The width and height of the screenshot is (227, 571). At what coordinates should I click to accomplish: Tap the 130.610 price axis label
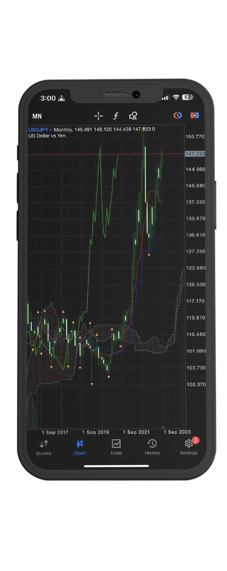(x=195, y=235)
